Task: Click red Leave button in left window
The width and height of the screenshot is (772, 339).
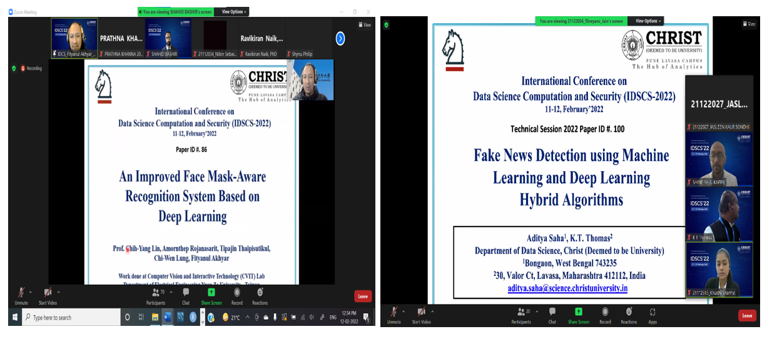Action: 363,296
